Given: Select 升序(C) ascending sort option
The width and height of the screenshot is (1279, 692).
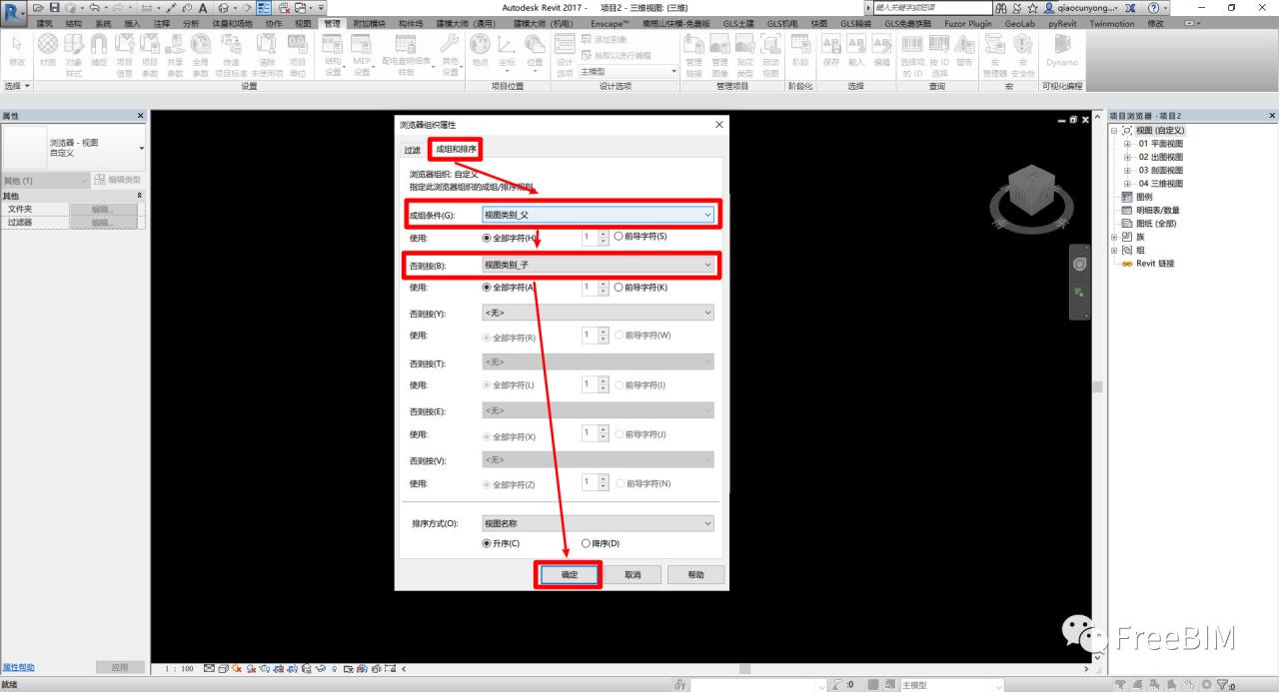Looking at the screenshot, I should pyautogui.click(x=487, y=543).
